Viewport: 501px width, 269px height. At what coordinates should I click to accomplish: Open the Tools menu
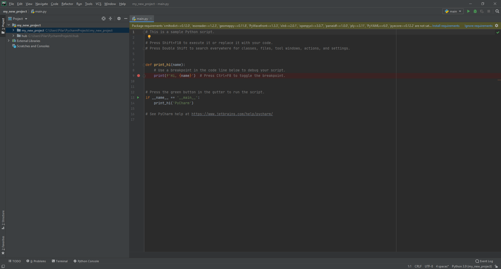click(x=89, y=4)
